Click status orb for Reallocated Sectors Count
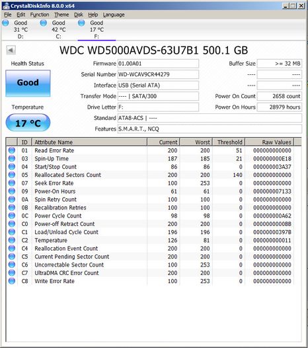 12,175
